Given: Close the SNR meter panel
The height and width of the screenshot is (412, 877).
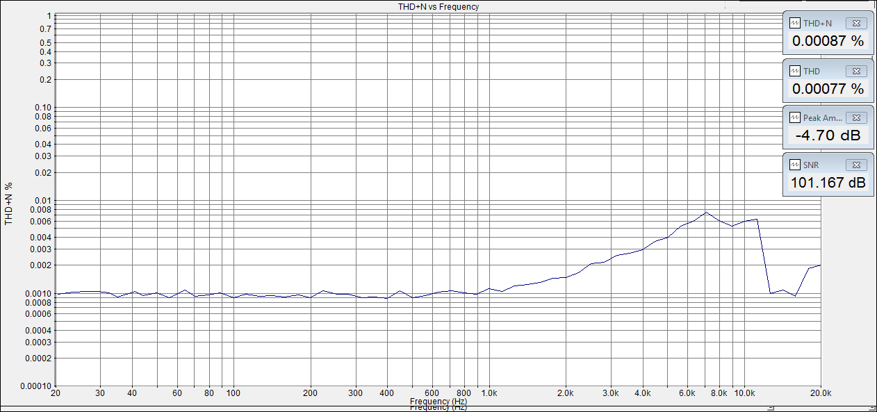Looking at the screenshot, I should (856, 165).
